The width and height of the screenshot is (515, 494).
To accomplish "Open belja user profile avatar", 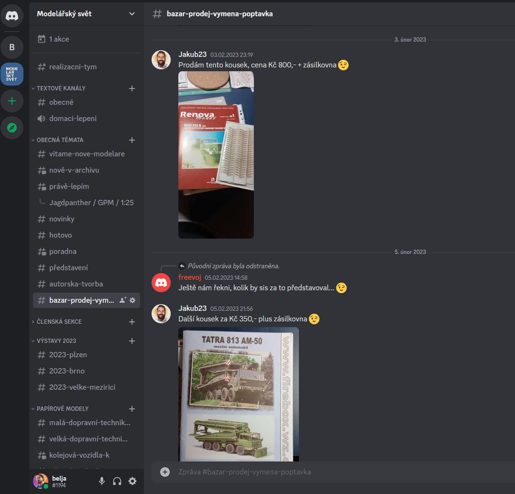I will 41,481.
